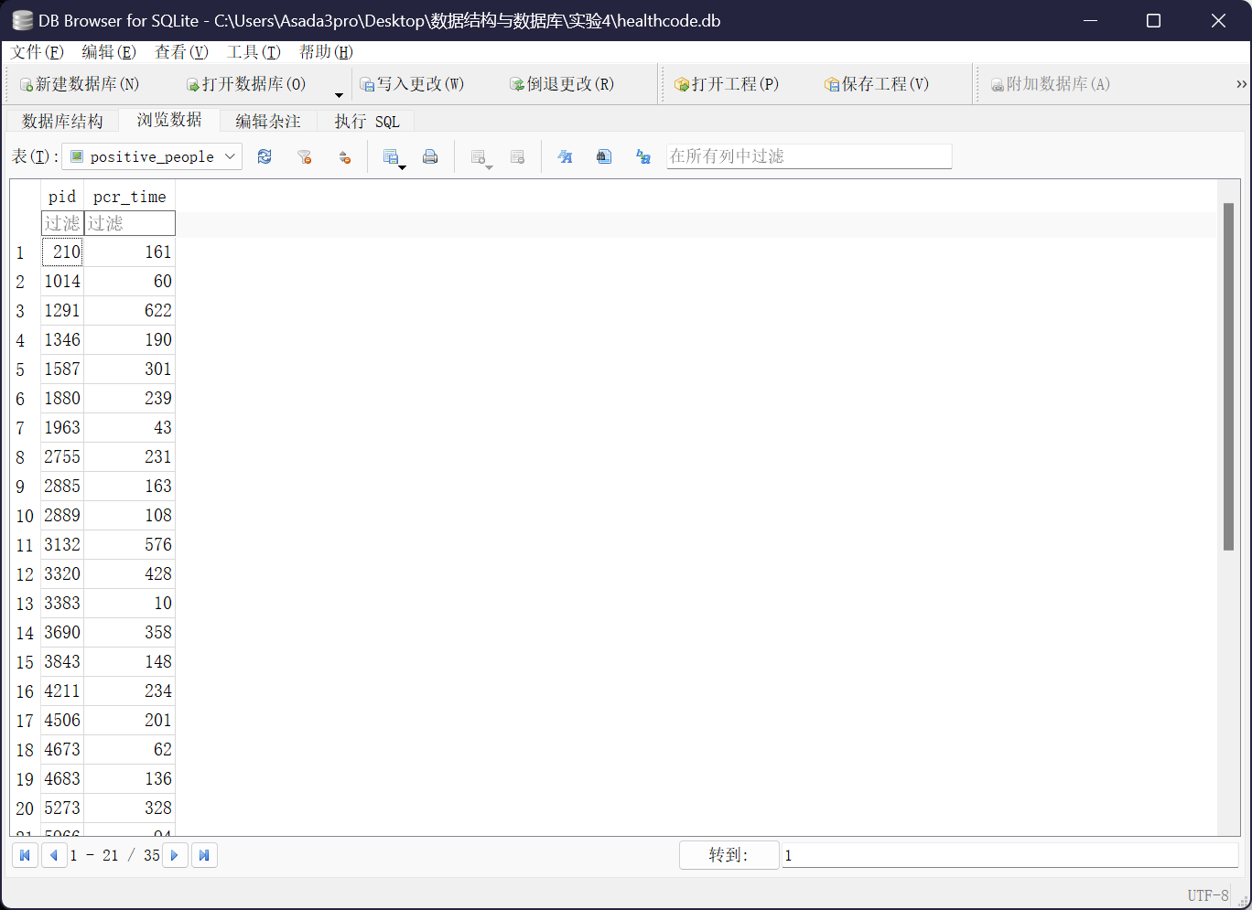Show more toolbar items chevron
The width and height of the screenshot is (1252, 910).
1241,84
